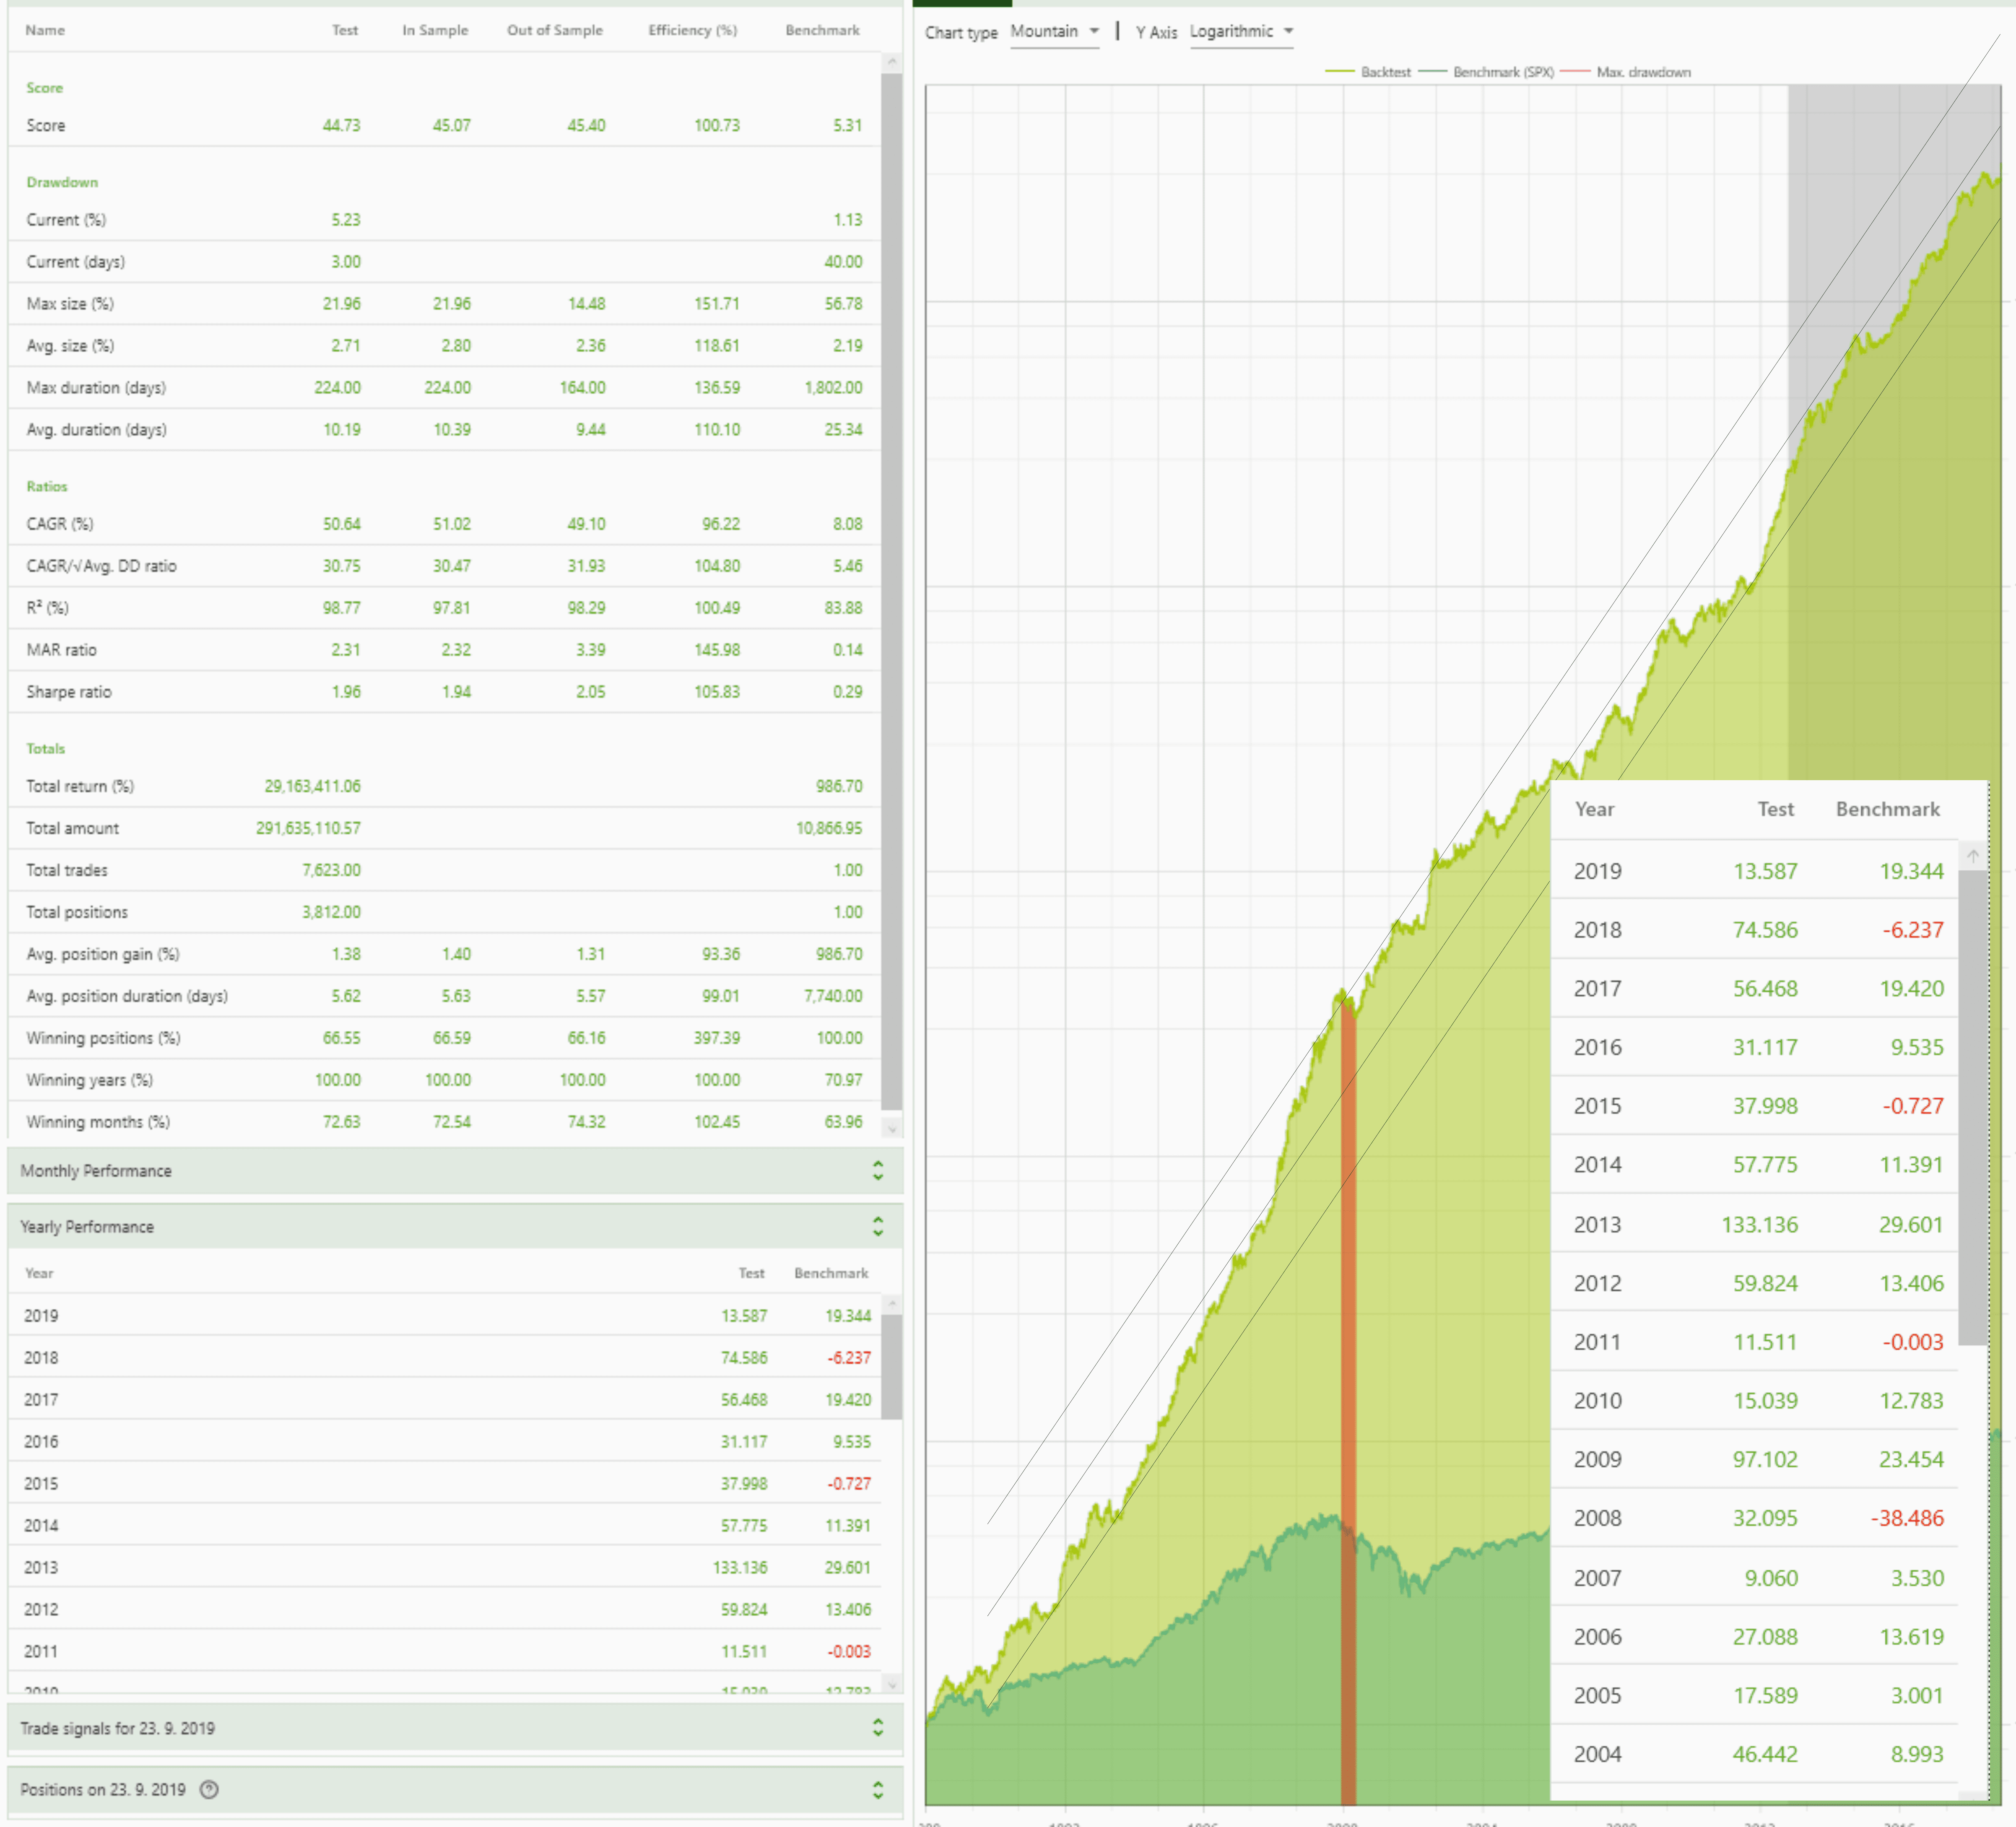The image size is (2016, 1827).
Task: Click the statistics table scrollbar down arrow
Action: pyautogui.click(x=892, y=1128)
